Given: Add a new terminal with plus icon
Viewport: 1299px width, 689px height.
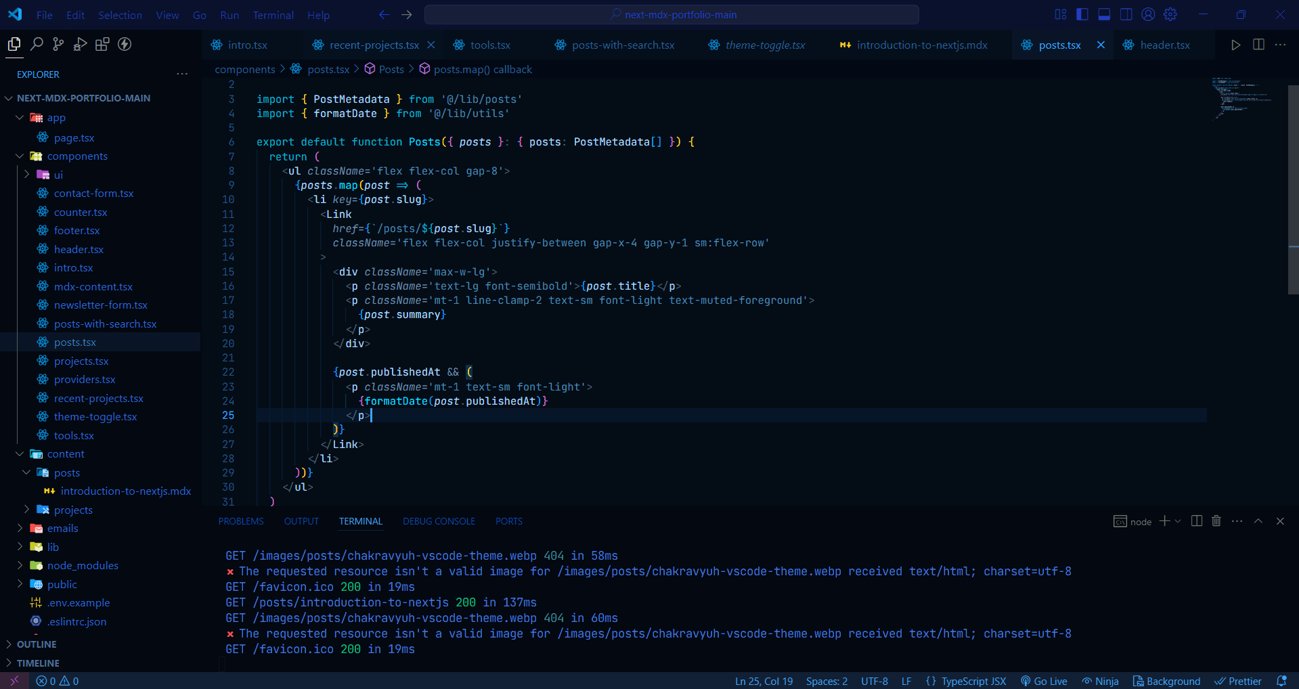Looking at the screenshot, I should 1164,521.
